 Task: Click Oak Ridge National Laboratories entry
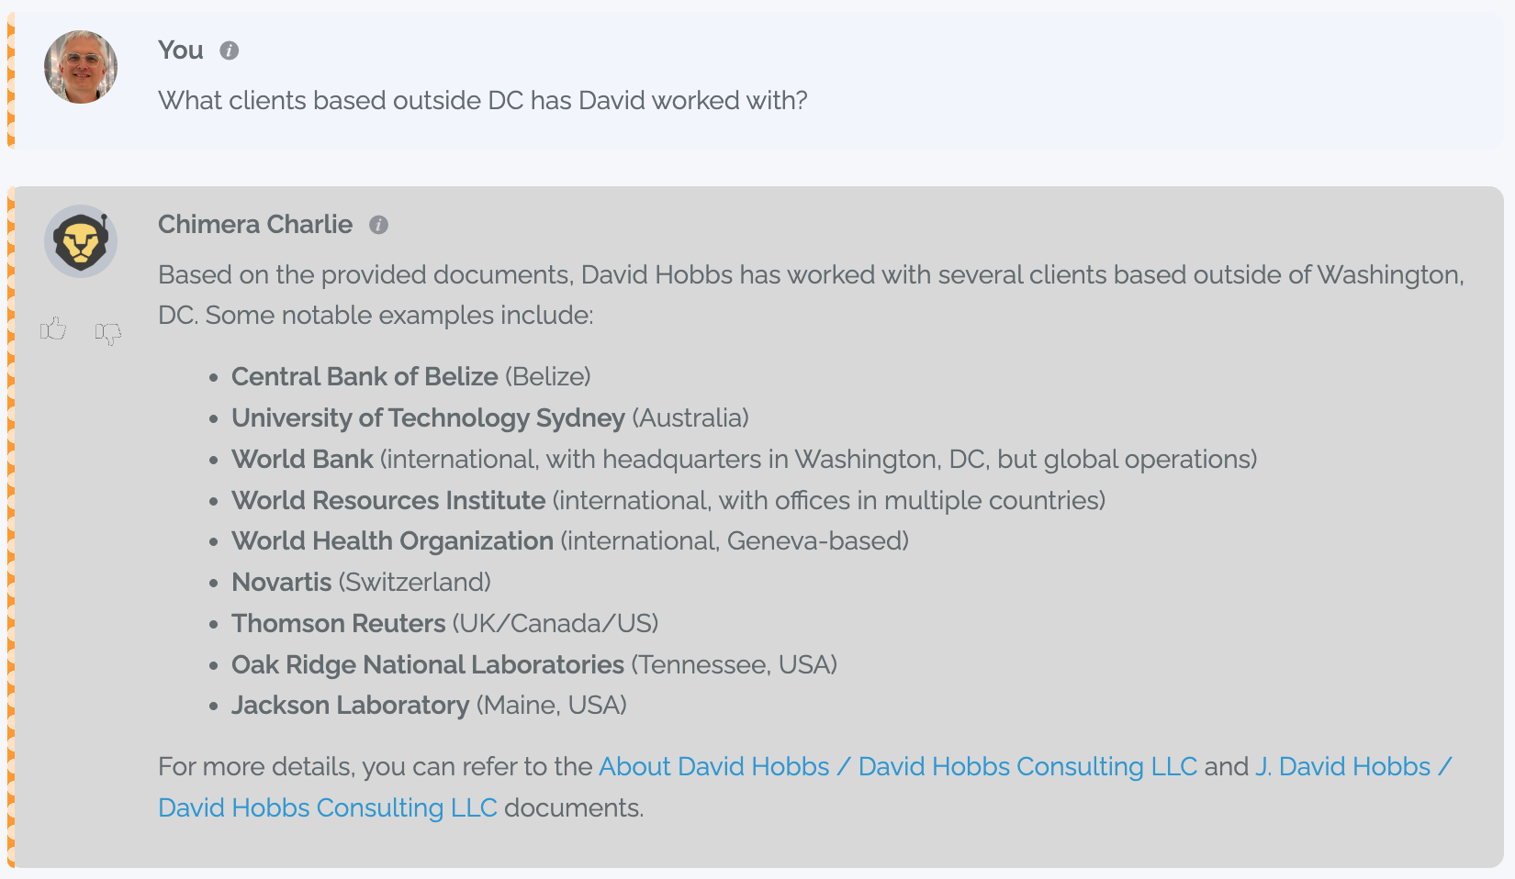click(534, 664)
